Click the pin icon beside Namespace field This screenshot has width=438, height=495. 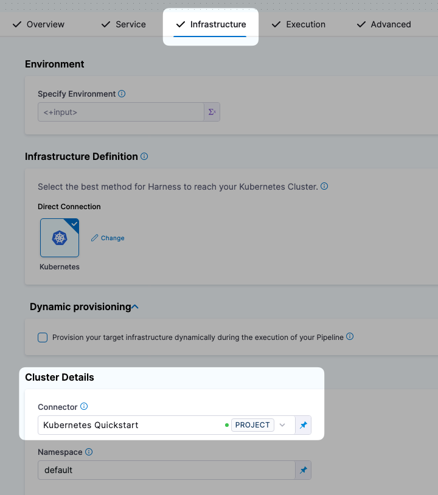pyautogui.click(x=303, y=470)
